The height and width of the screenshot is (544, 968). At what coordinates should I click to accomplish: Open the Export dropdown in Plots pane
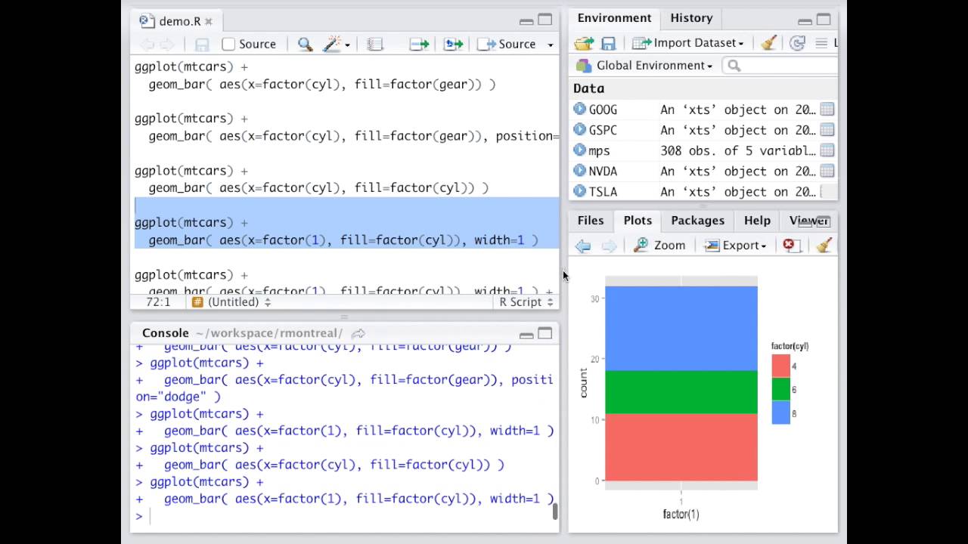[736, 246]
